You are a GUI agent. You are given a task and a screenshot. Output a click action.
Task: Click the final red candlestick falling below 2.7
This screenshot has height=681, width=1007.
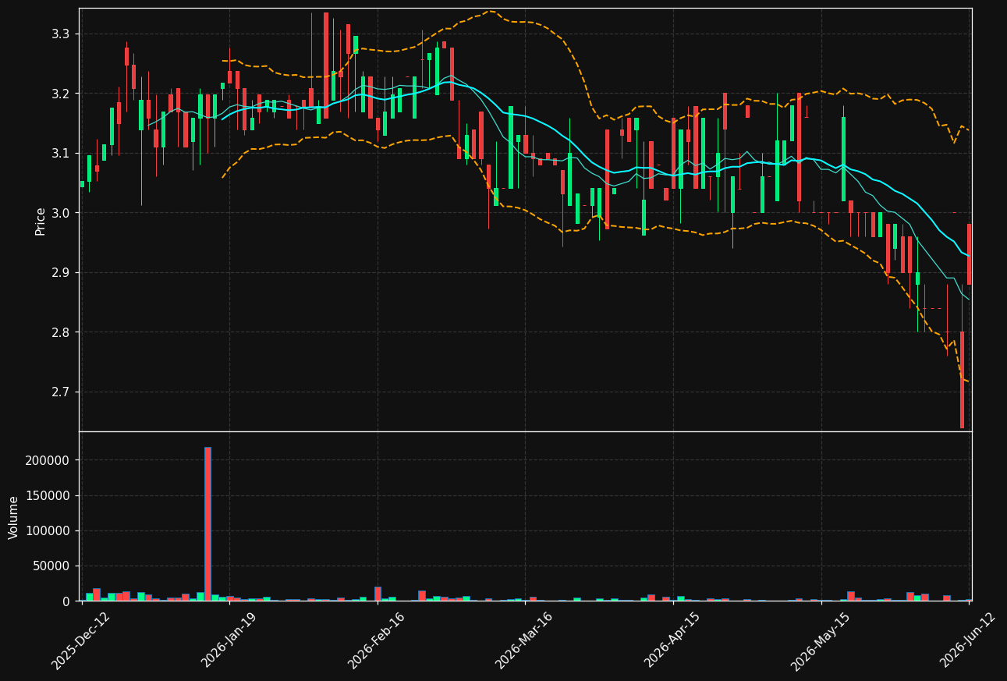[x=962, y=380]
